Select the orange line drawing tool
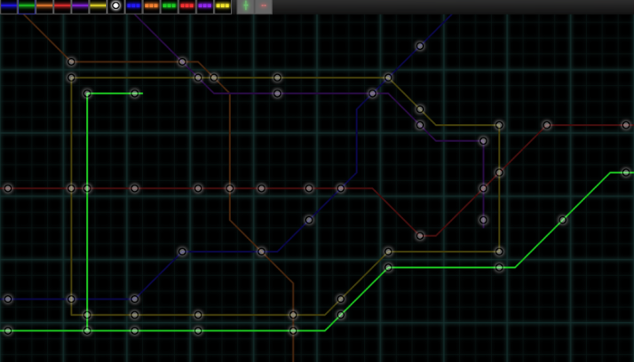This screenshot has height=362, width=634. 44,6
